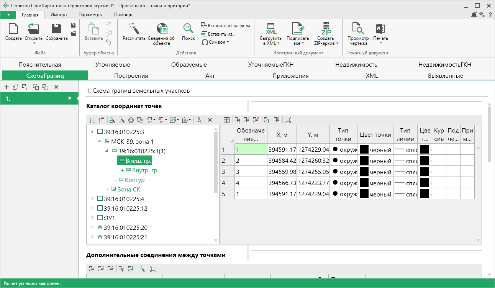Click the Поиск magnifier icon in ribbon
Viewport: 495px width, 288px height.
pos(188,29)
